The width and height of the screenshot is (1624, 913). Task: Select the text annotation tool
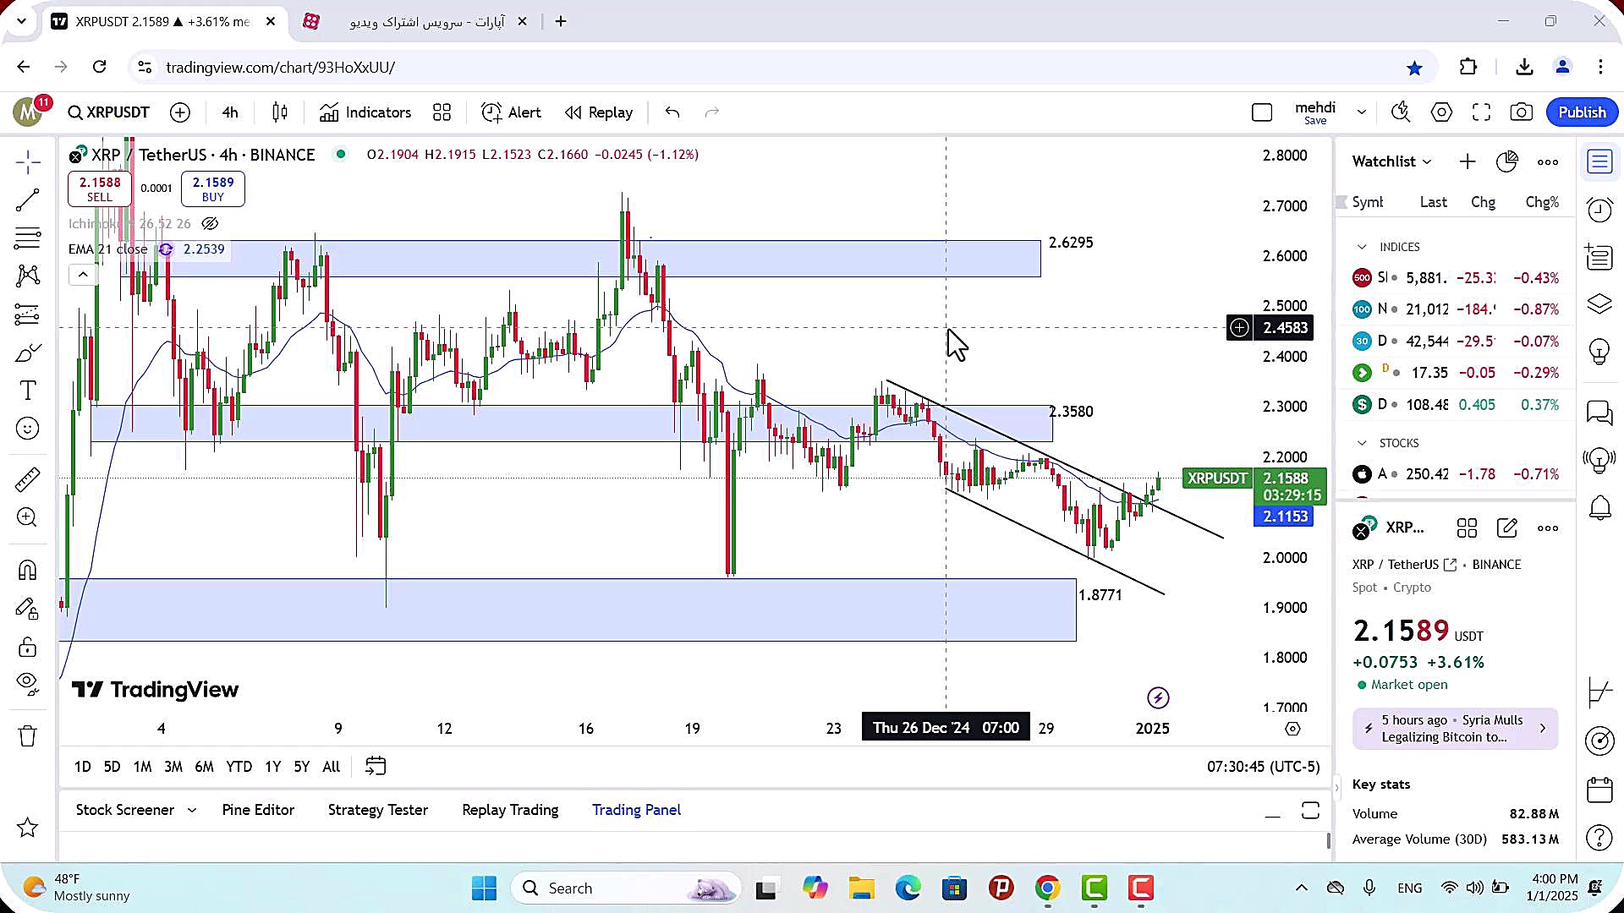click(x=28, y=391)
